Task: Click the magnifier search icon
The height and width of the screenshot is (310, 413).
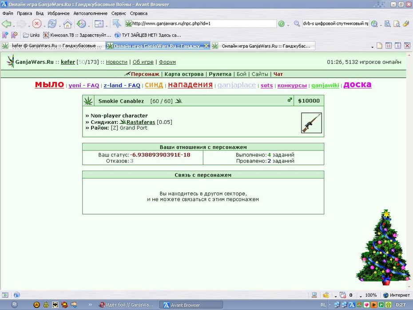Action: pyautogui.click(x=297, y=24)
